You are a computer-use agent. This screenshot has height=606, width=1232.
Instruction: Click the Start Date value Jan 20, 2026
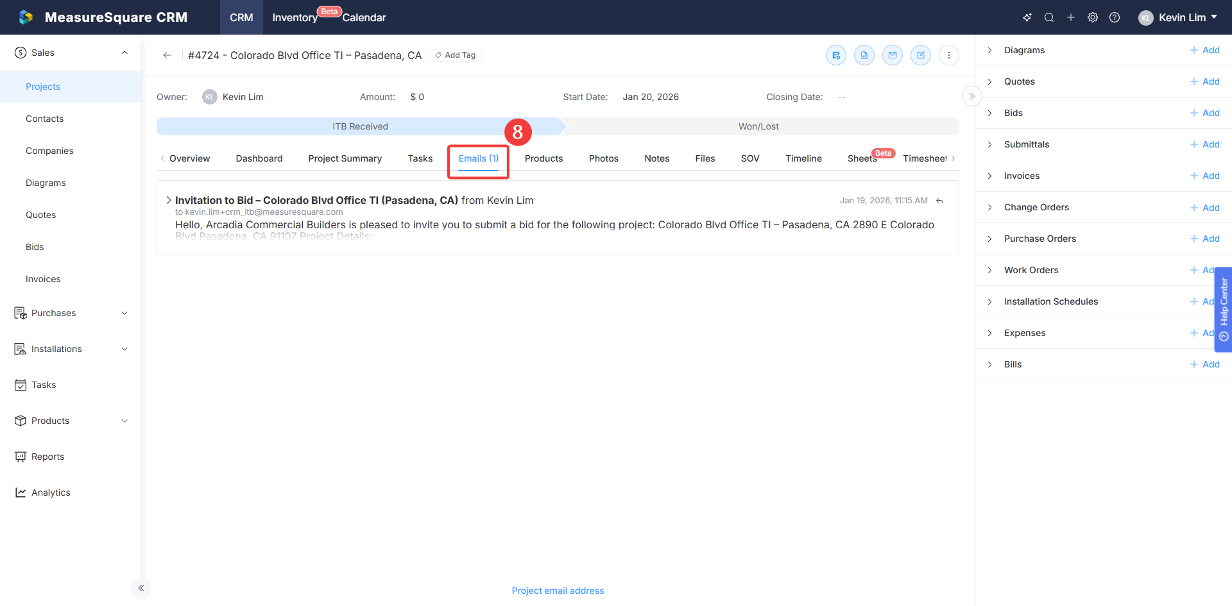point(651,97)
